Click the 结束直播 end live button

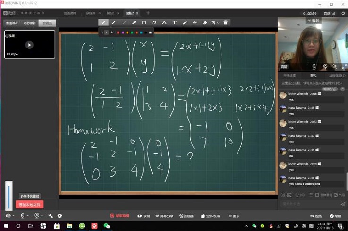tap(120, 216)
